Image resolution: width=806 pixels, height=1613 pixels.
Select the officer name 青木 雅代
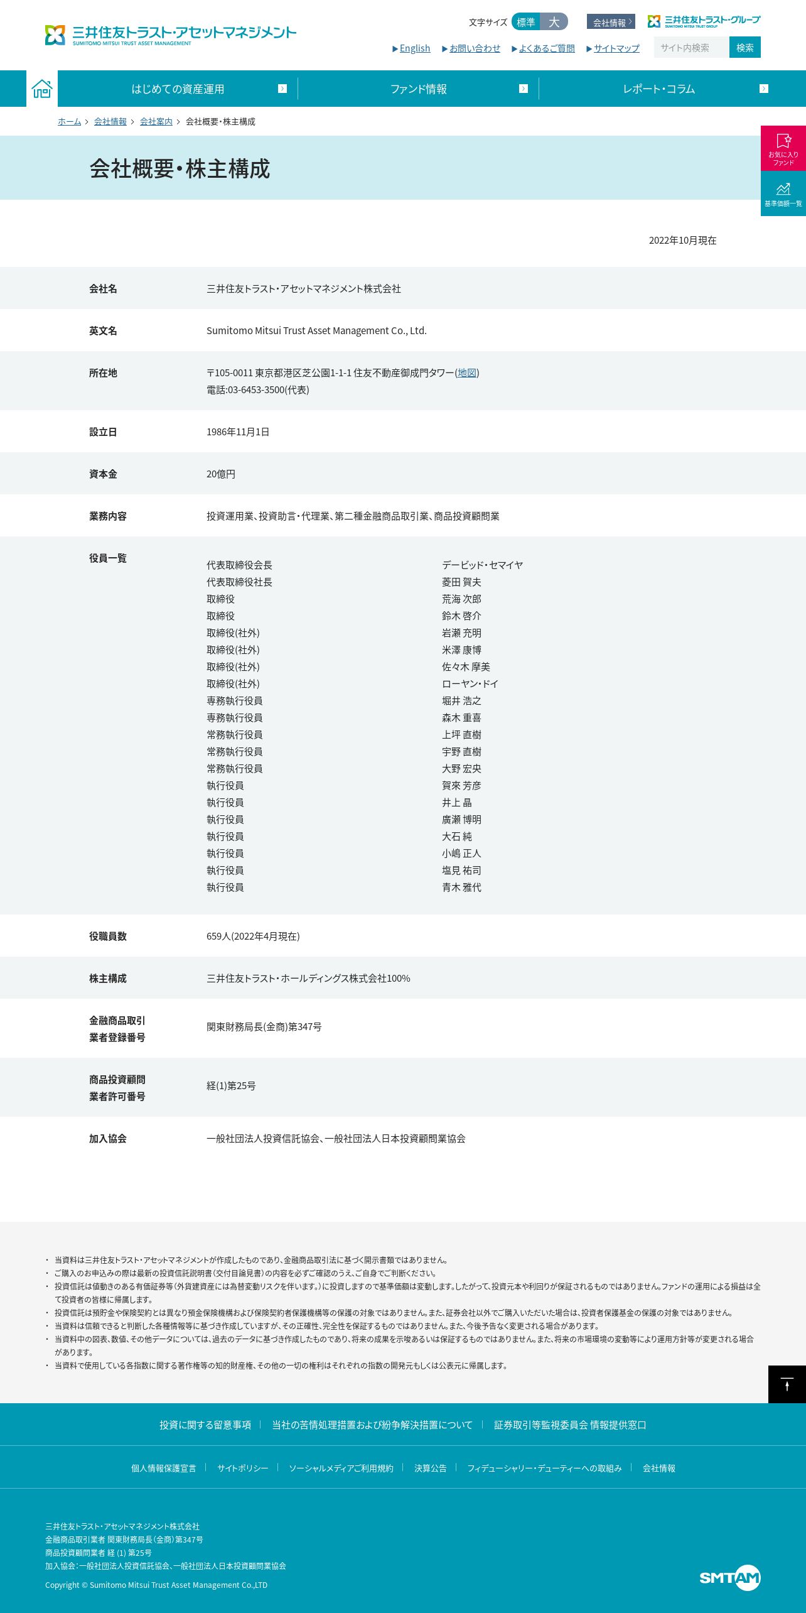[461, 887]
